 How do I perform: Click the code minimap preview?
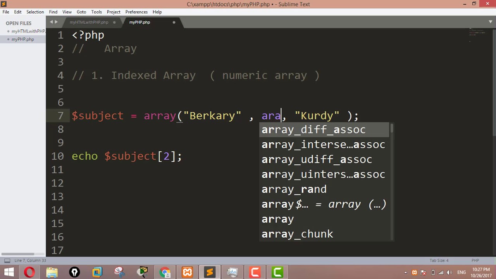pos(477,35)
